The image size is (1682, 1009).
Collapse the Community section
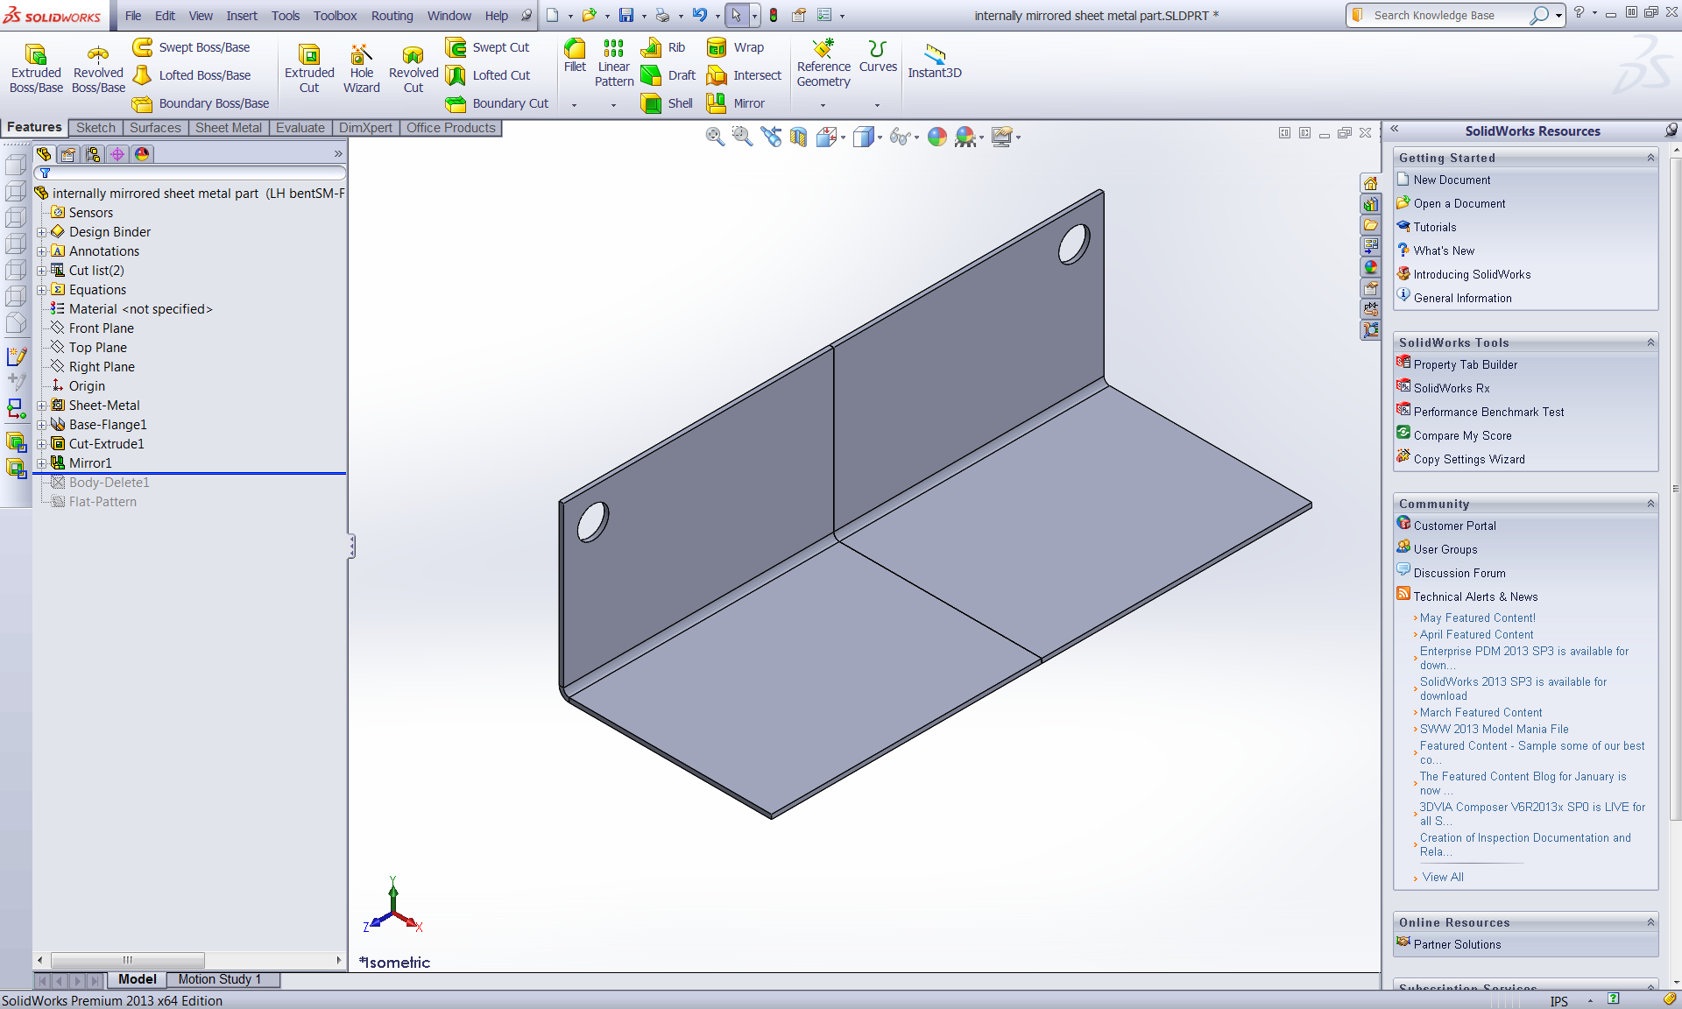[x=1650, y=504]
